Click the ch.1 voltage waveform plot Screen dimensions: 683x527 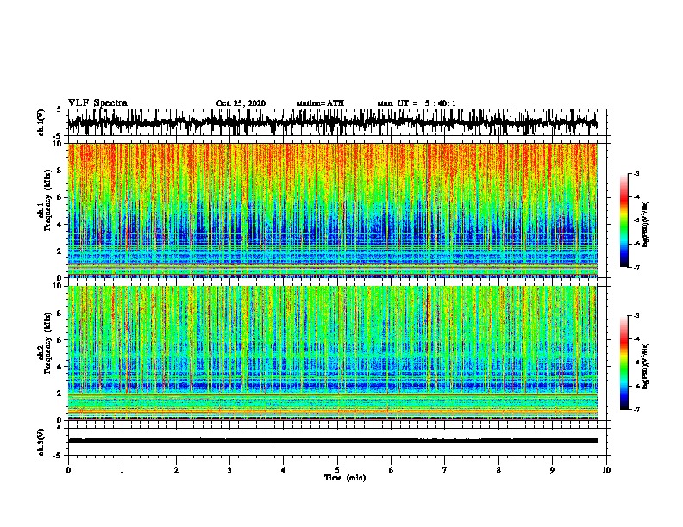[x=333, y=122]
